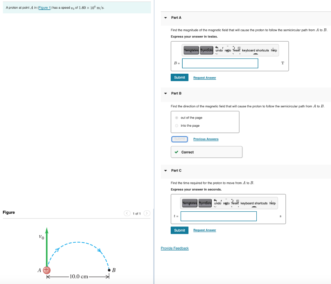The image size is (331, 284).
Task: Click the Provide Feedback link
Action: pyautogui.click(x=175, y=248)
